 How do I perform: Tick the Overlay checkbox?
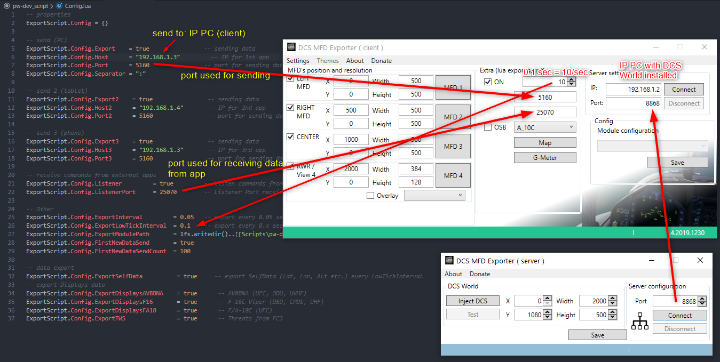[370, 196]
